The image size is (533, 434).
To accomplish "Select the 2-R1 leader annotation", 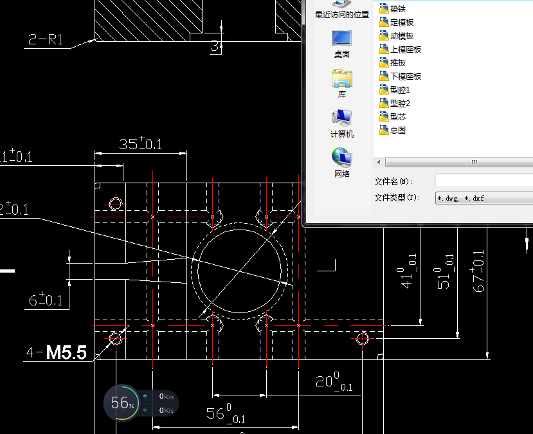I will [x=45, y=39].
